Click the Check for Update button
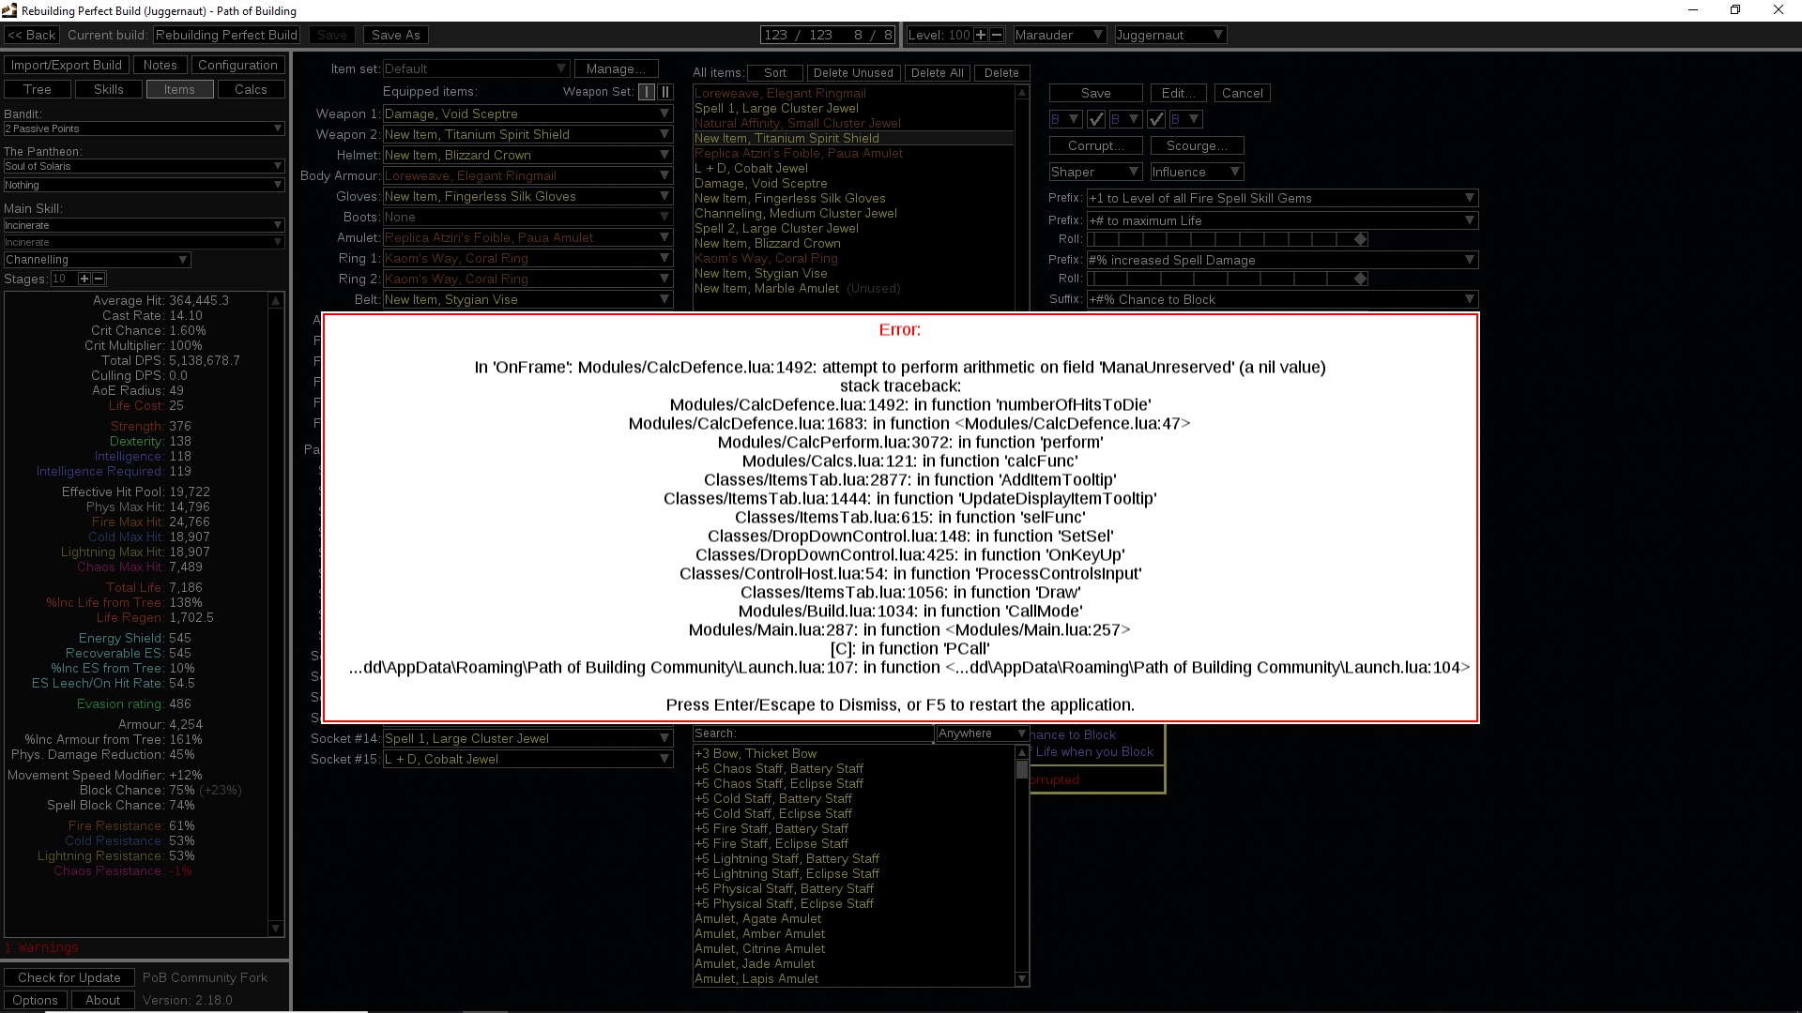The height and width of the screenshot is (1013, 1802). pyautogui.click(x=69, y=977)
